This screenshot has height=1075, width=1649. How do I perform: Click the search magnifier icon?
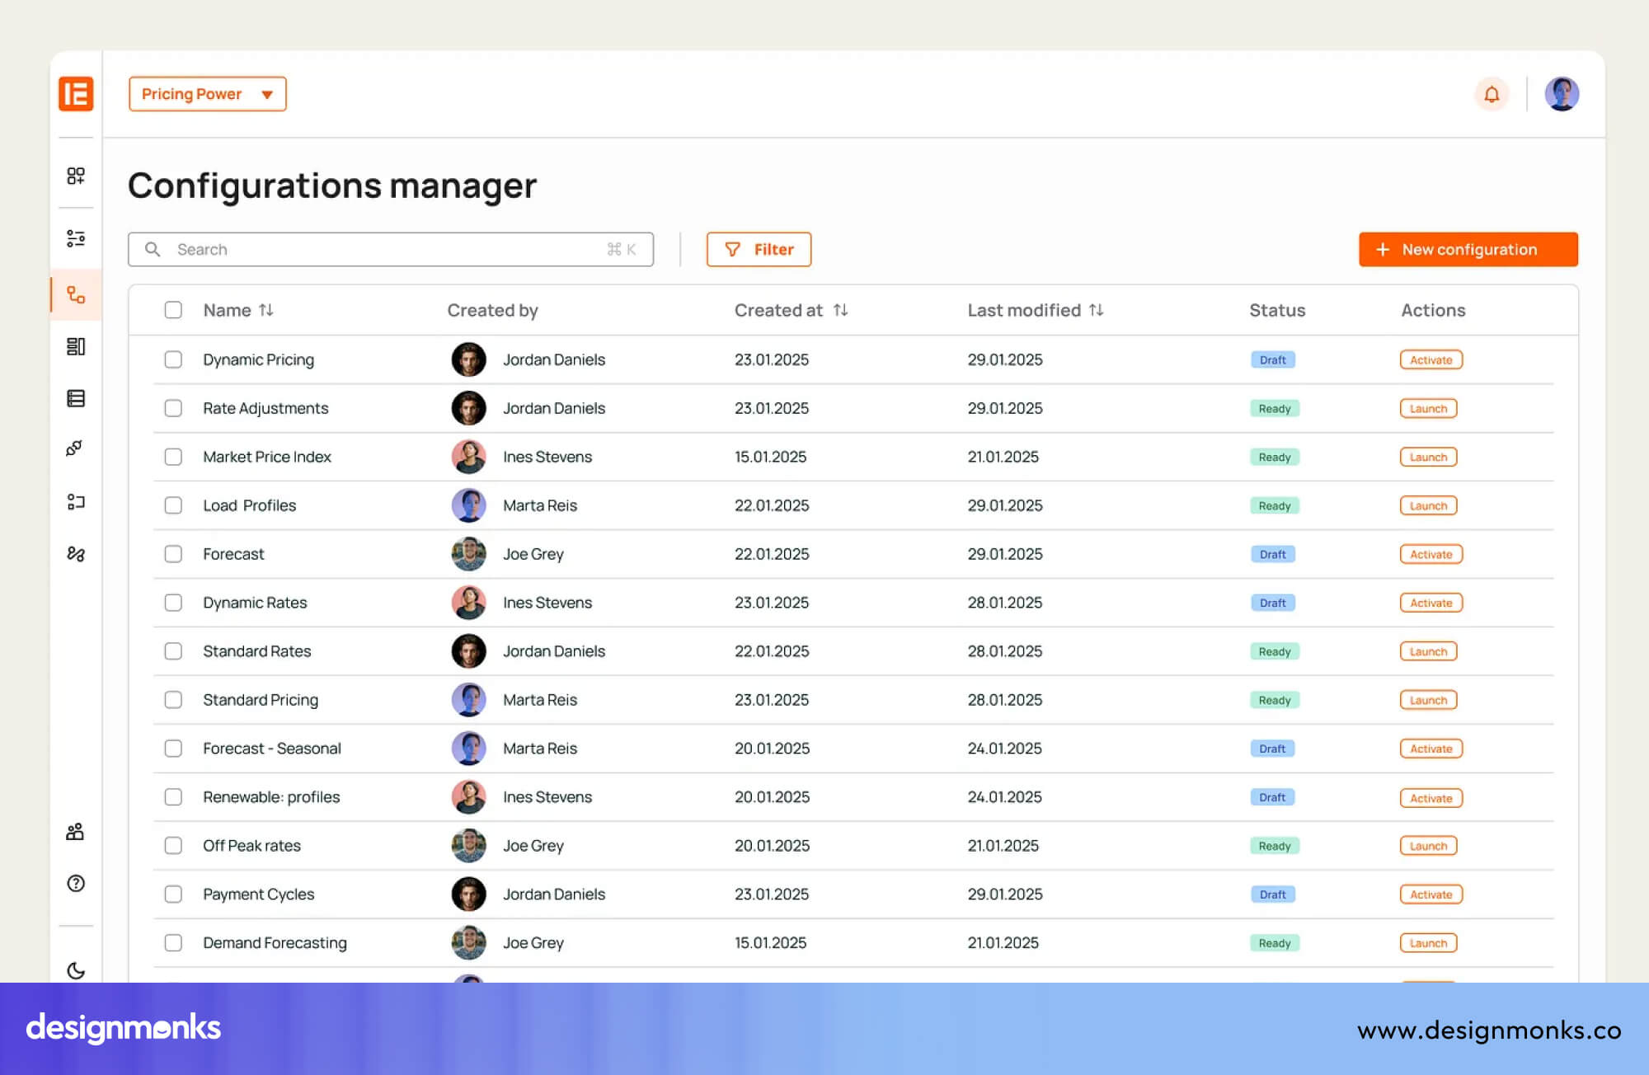153,249
